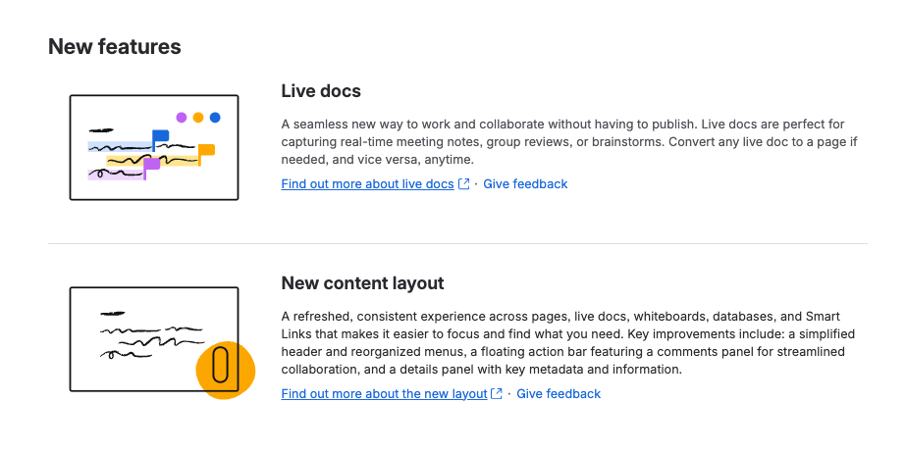Click the orange dot in the Live docs illustration
This screenshot has height=453, width=906.
pyautogui.click(x=198, y=118)
